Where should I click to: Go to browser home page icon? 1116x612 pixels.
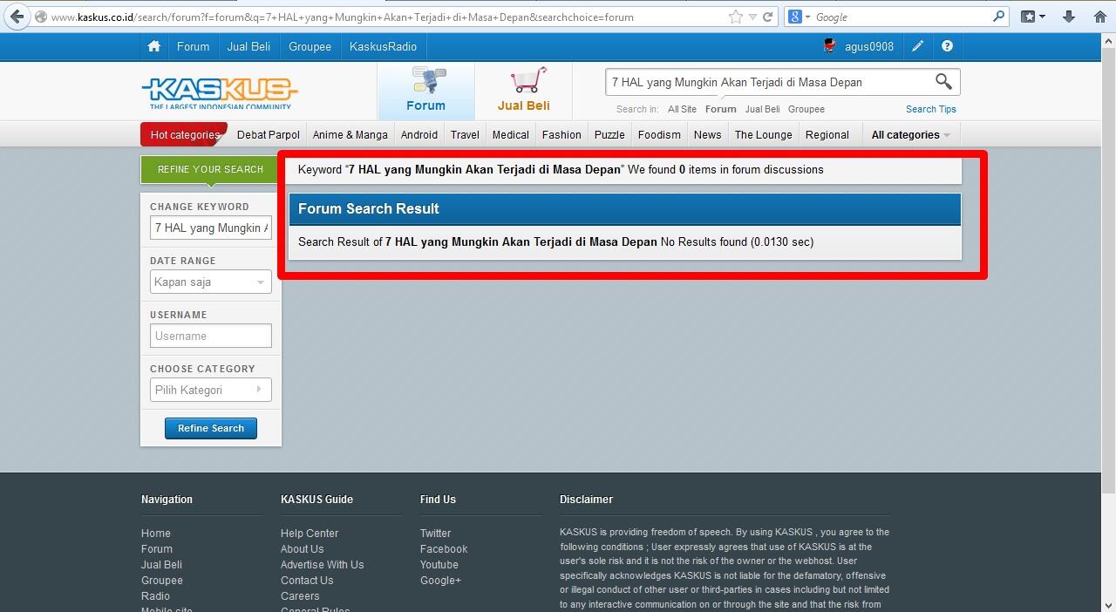(1100, 17)
